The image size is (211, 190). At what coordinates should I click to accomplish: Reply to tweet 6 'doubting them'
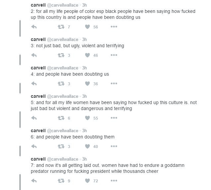[33, 146]
